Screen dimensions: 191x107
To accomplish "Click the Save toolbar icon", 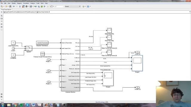I will tap(10, 6).
